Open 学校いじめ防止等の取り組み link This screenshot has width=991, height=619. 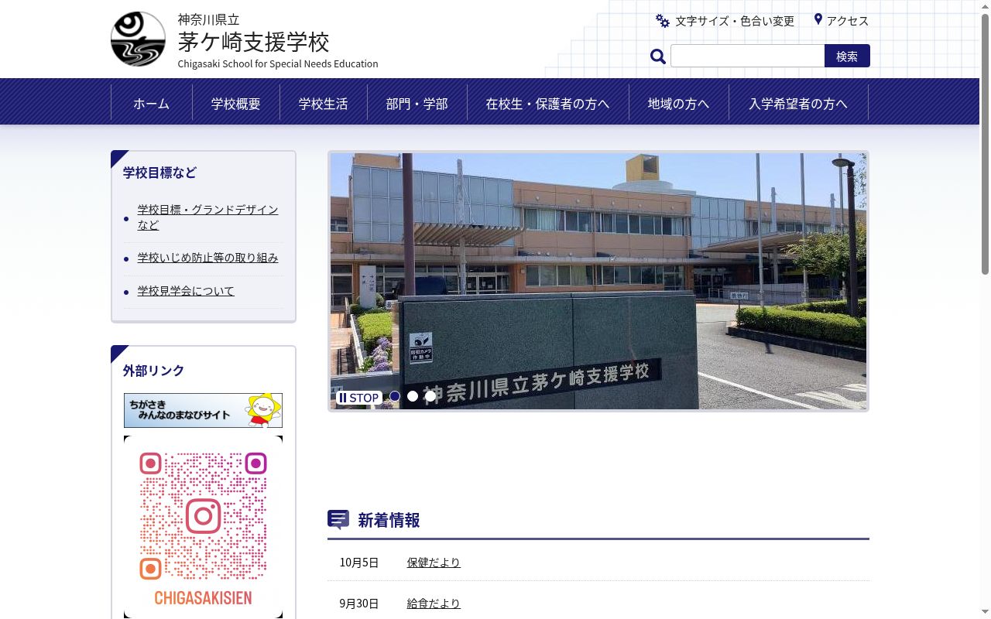coord(207,258)
